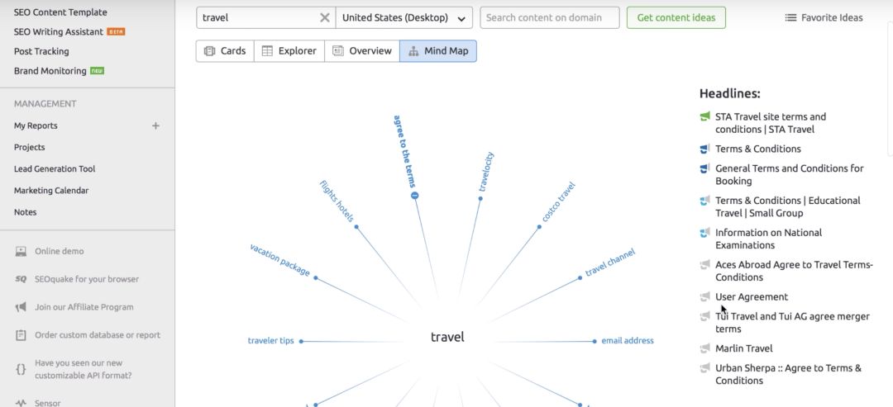Open SEOquake for your browser link

point(87,279)
